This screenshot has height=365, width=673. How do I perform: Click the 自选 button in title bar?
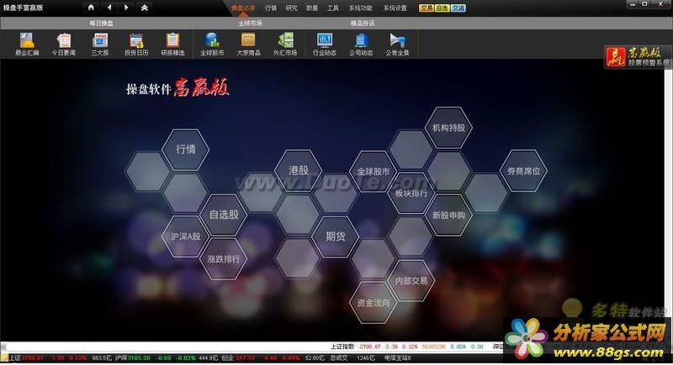coord(442,8)
